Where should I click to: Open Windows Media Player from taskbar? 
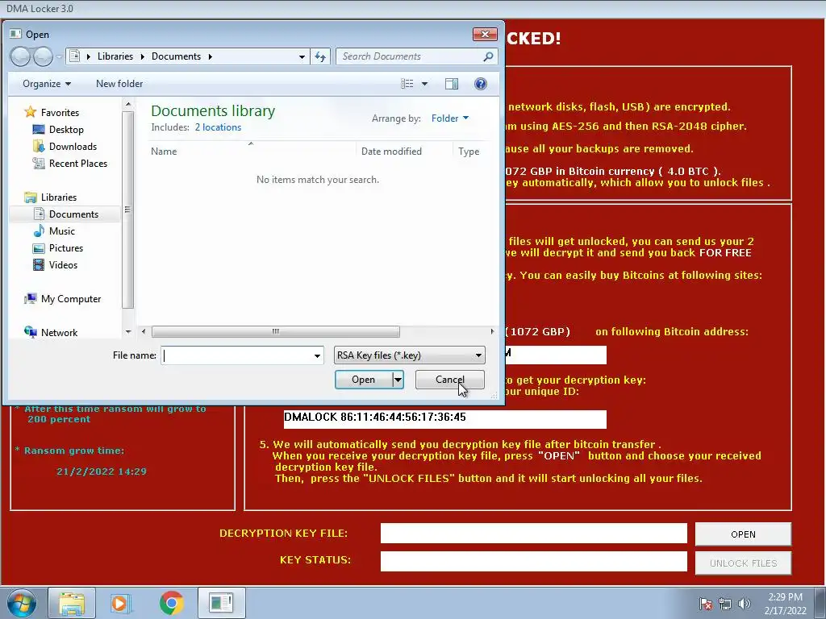click(x=121, y=603)
